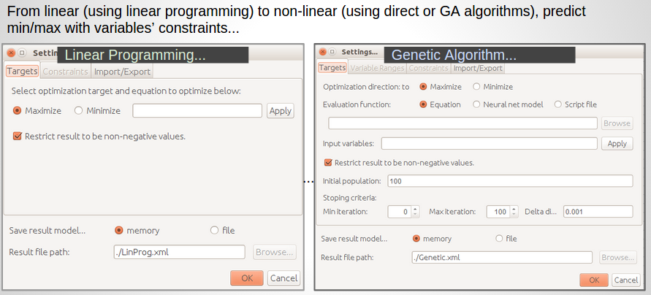The image size is (651, 295).
Task: Click the Initial population field
Action: click(510, 181)
